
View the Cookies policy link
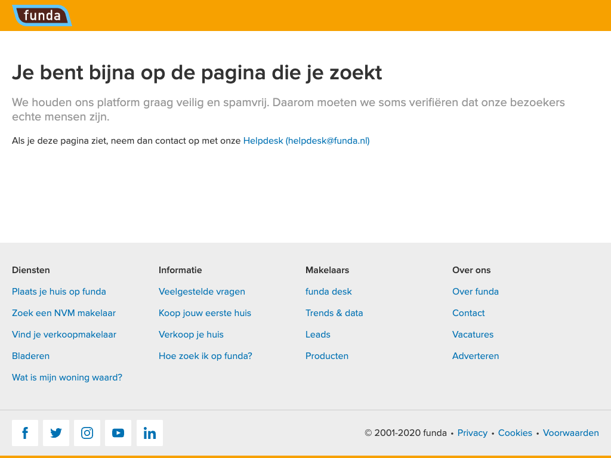click(515, 433)
